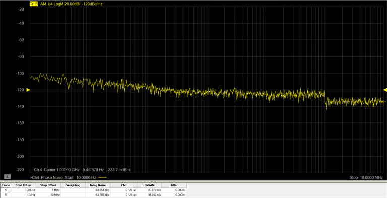The height and width of the screenshot is (198, 387).
Task: Select the 10 MHz stop offset cell
Action: click(48, 195)
